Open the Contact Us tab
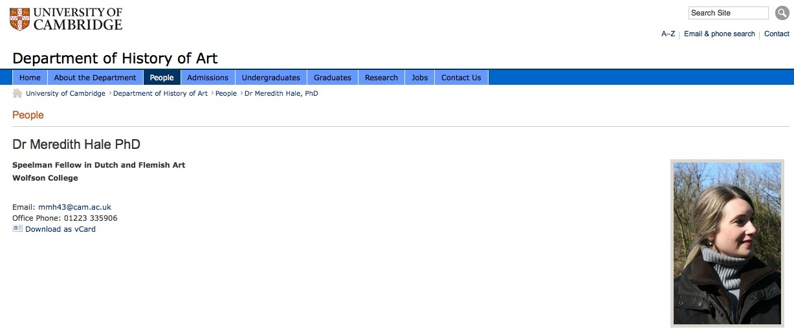The image size is (794, 336). pyautogui.click(x=461, y=78)
